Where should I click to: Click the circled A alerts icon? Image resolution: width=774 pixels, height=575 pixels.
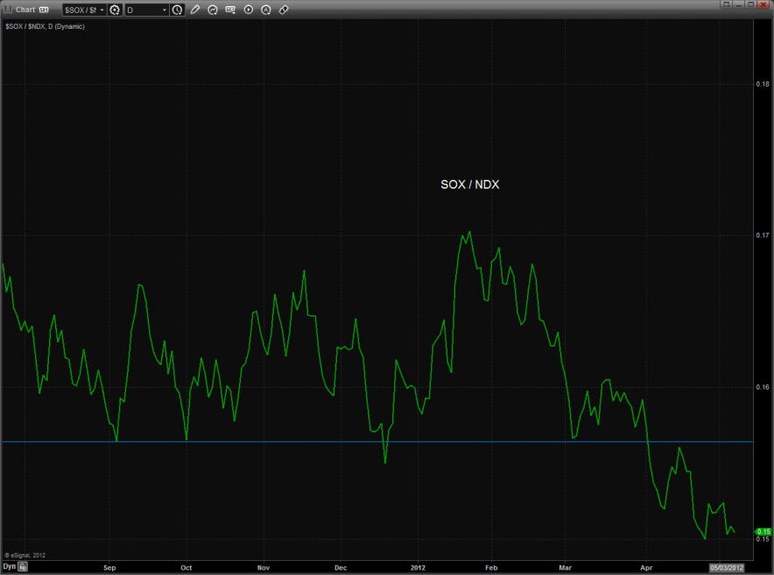click(266, 10)
